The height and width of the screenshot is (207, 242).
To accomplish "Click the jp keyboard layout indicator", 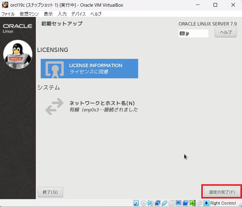I will click(193, 33).
